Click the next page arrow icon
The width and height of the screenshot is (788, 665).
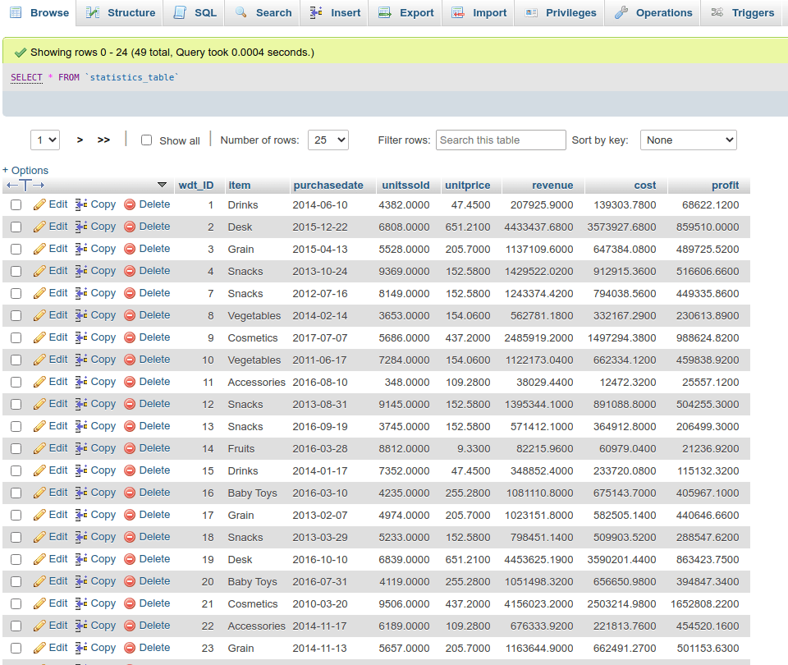[79, 140]
